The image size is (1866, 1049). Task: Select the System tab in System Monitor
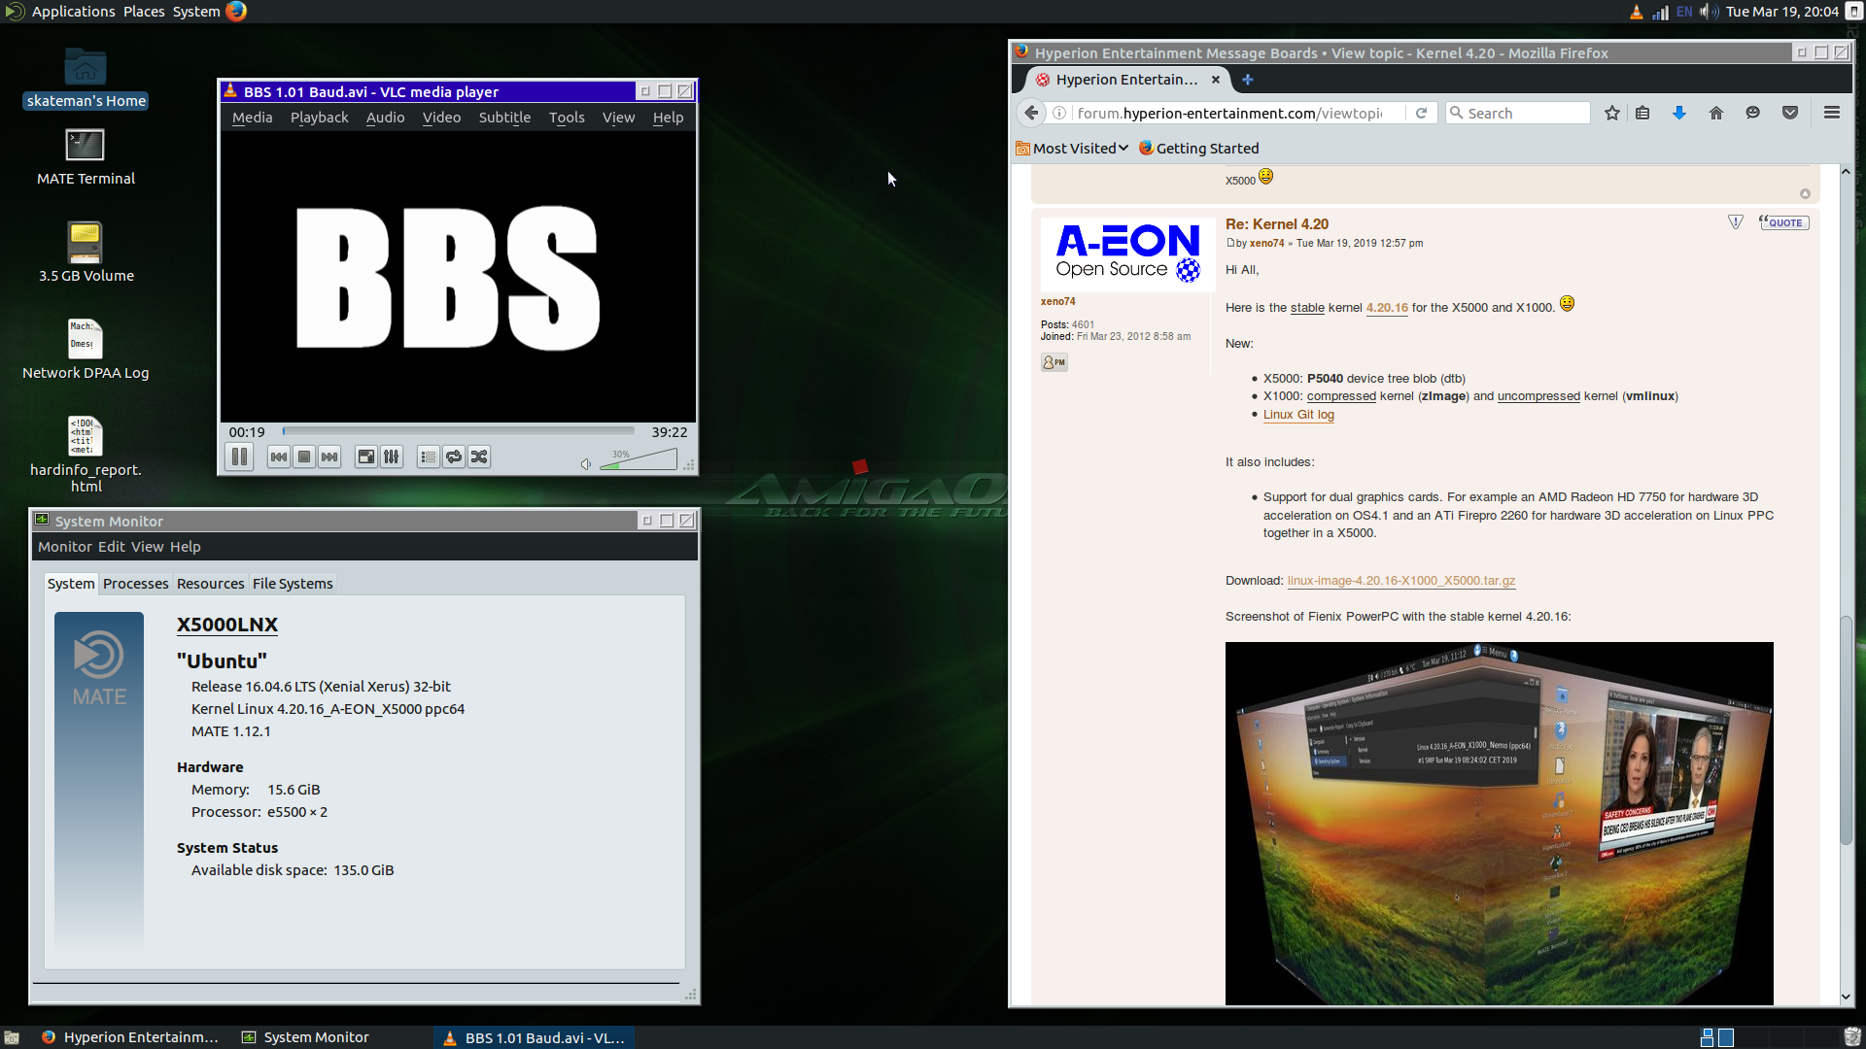71,584
